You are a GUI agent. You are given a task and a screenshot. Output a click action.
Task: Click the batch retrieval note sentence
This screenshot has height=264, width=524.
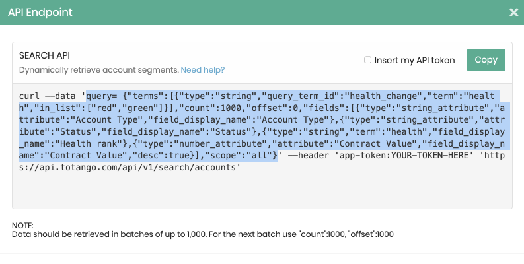click(204, 234)
